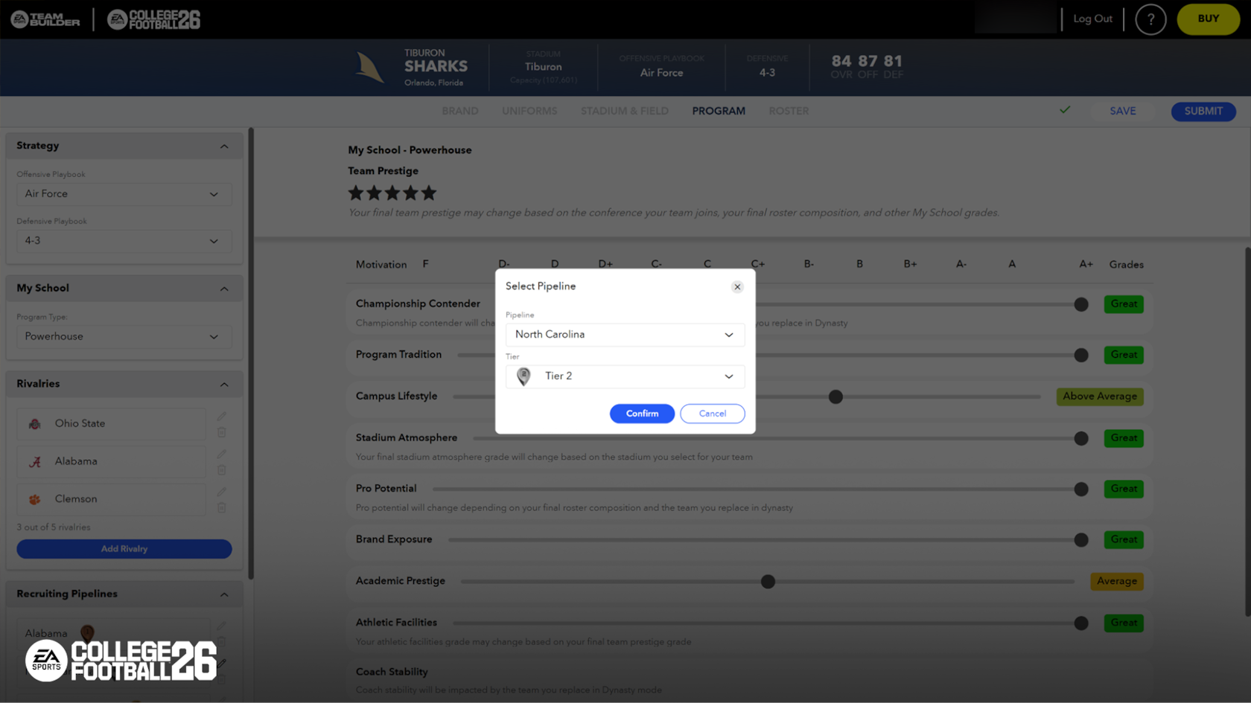Switch to the Uniforms tab
The width and height of the screenshot is (1251, 703).
click(529, 111)
